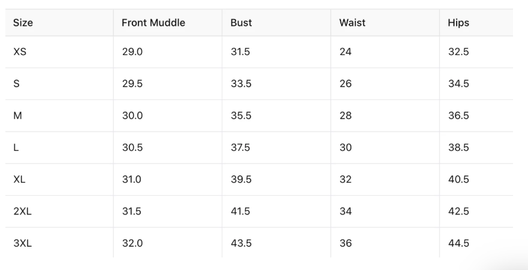This screenshot has width=528, height=270.
Task: Click the 2XL size row label
Action: click(x=22, y=211)
